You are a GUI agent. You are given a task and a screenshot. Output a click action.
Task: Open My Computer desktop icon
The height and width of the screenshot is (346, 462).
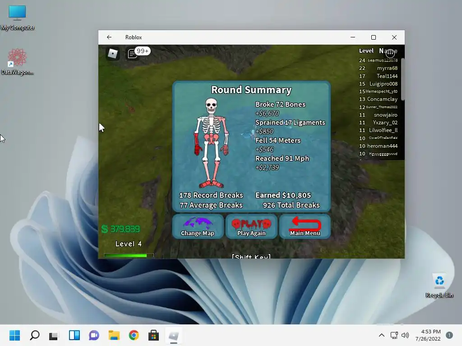18,18
